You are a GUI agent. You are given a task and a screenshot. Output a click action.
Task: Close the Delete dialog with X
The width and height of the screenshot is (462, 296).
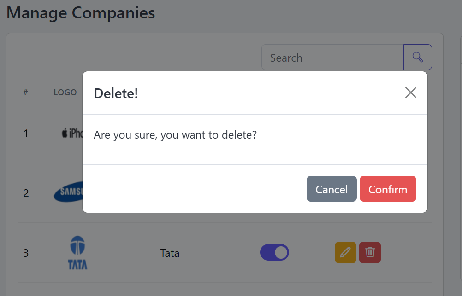410,93
